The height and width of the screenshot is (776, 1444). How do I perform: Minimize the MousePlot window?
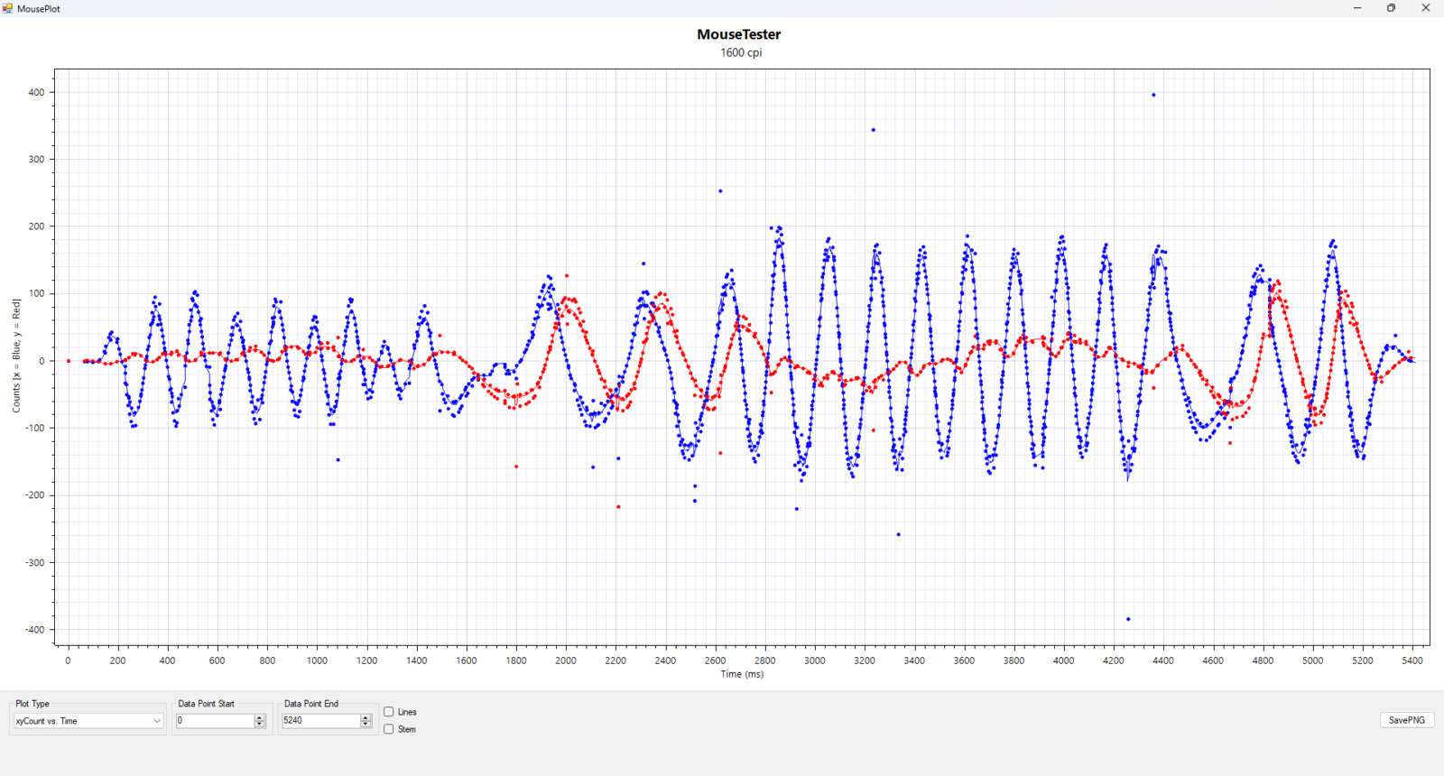(1357, 8)
